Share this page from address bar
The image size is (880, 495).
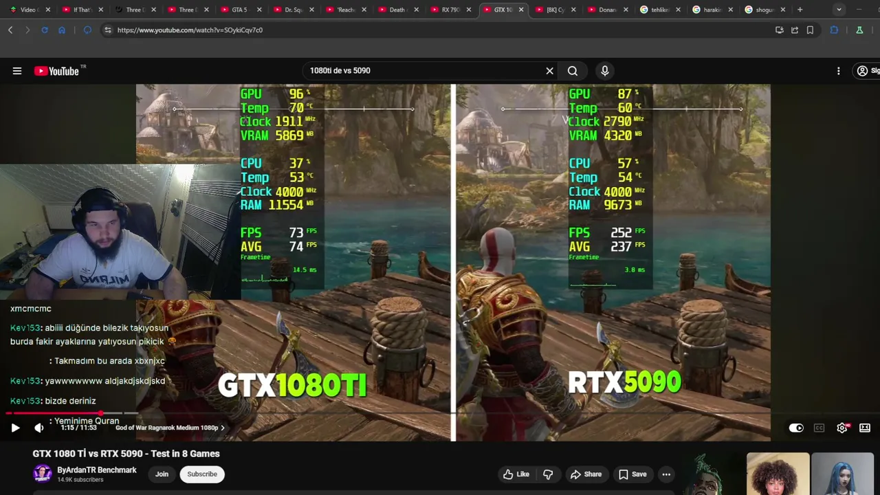tap(795, 30)
